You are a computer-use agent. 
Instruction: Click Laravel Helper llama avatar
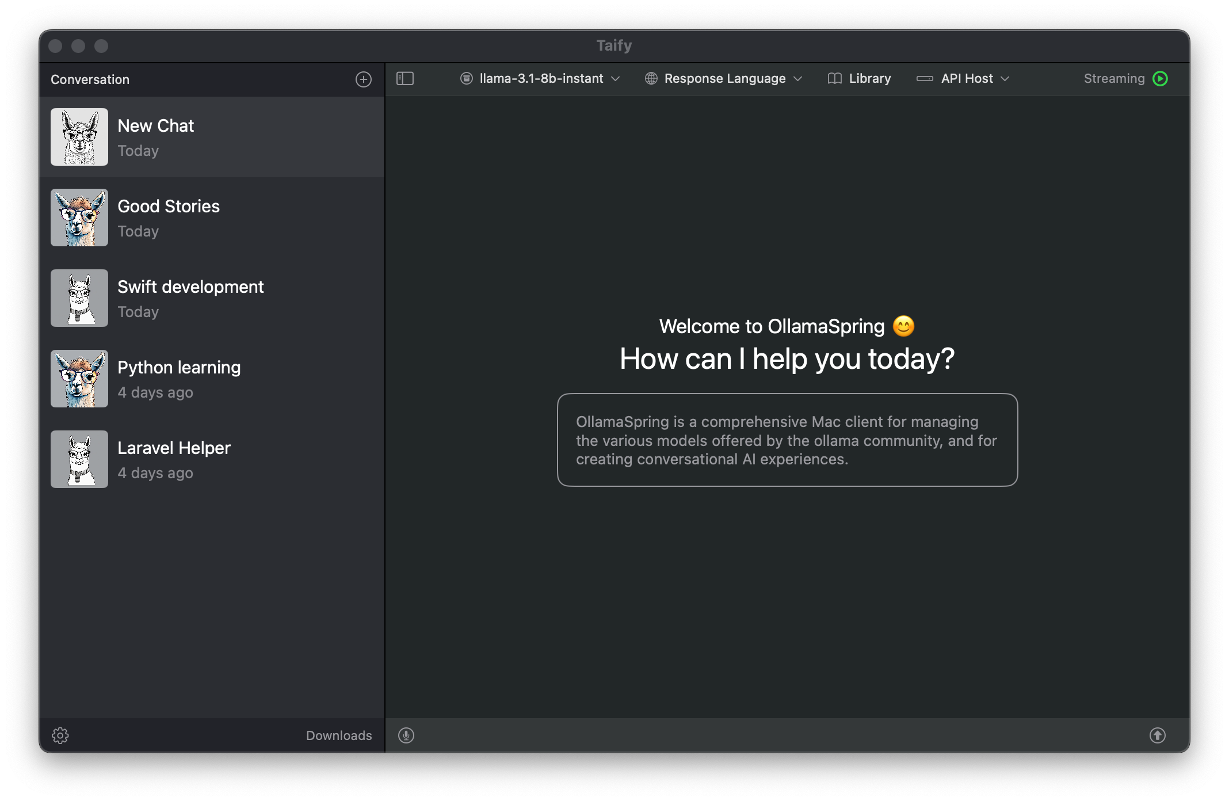tap(79, 459)
